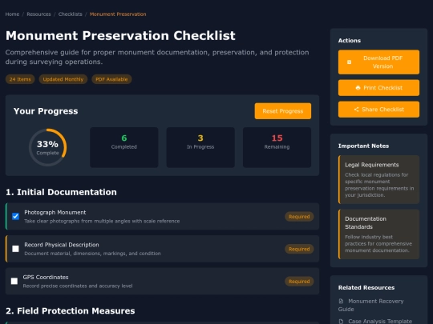The width and height of the screenshot is (433, 324).
Task: Click the 2. Field Protection Measures heading
Action: pyautogui.click(x=70, y=311)
